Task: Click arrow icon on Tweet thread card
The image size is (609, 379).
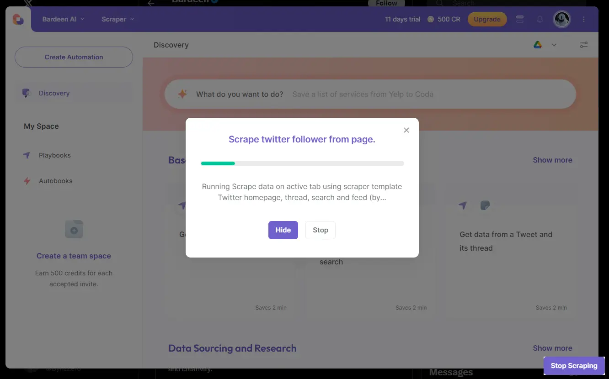Action: pos(463,205)
